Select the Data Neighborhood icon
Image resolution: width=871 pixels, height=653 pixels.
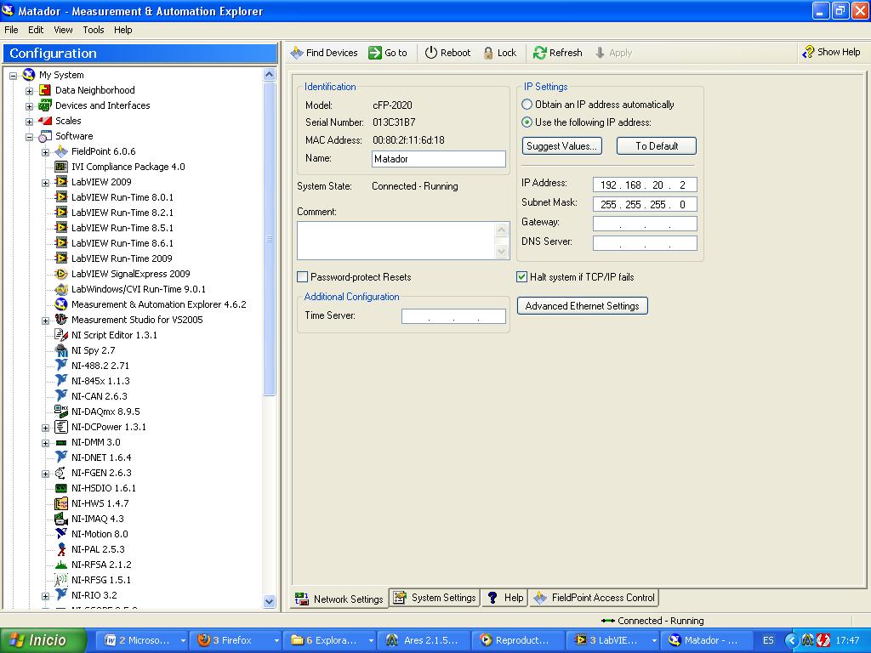45,90
